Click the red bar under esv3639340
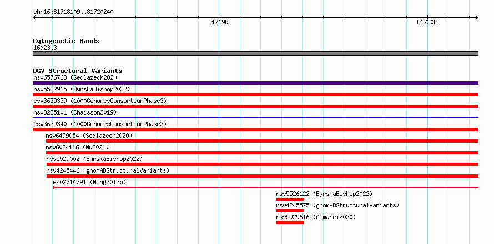494x244 pixels. pos(255,129)
